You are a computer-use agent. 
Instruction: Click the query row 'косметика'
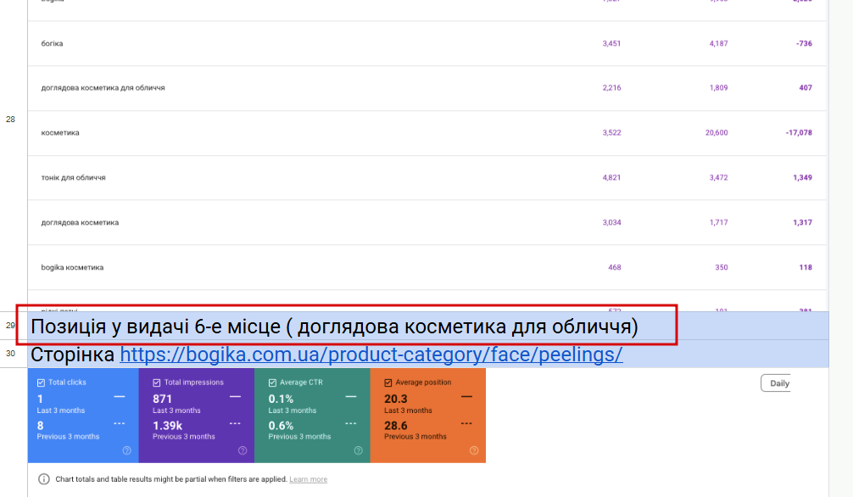tap(427, 133)
